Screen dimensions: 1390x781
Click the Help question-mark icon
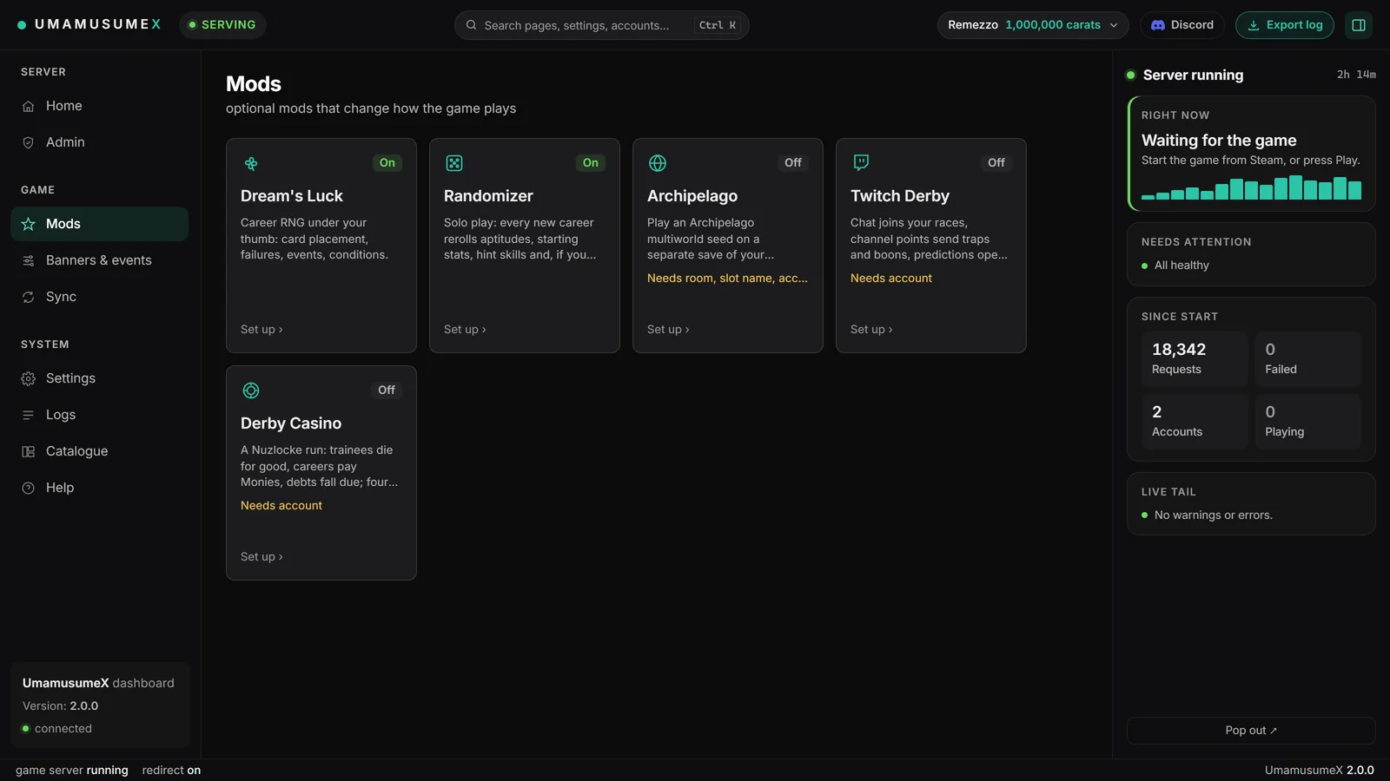[x=28, y=488]
